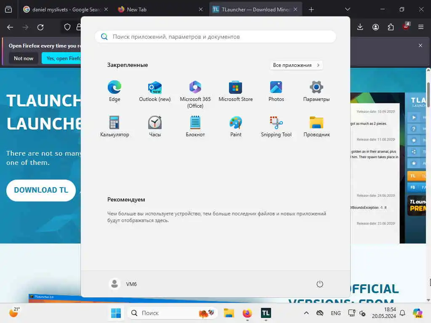Click taskbar Поиск search box

pyautogui.click(x=172, y=313)
